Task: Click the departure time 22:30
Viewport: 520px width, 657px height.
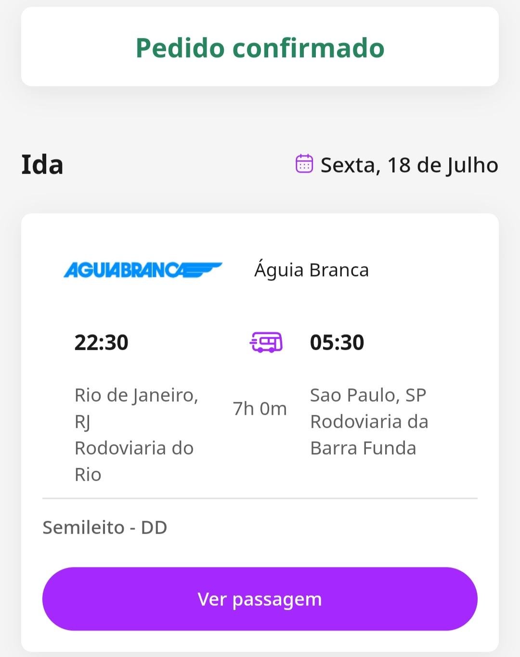Action: pyautogui.click(x=101, y=343)
